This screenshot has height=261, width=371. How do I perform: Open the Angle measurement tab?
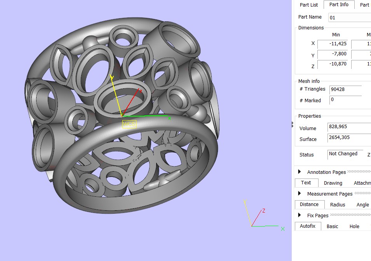pyautogui.click(x=363, y=204)
